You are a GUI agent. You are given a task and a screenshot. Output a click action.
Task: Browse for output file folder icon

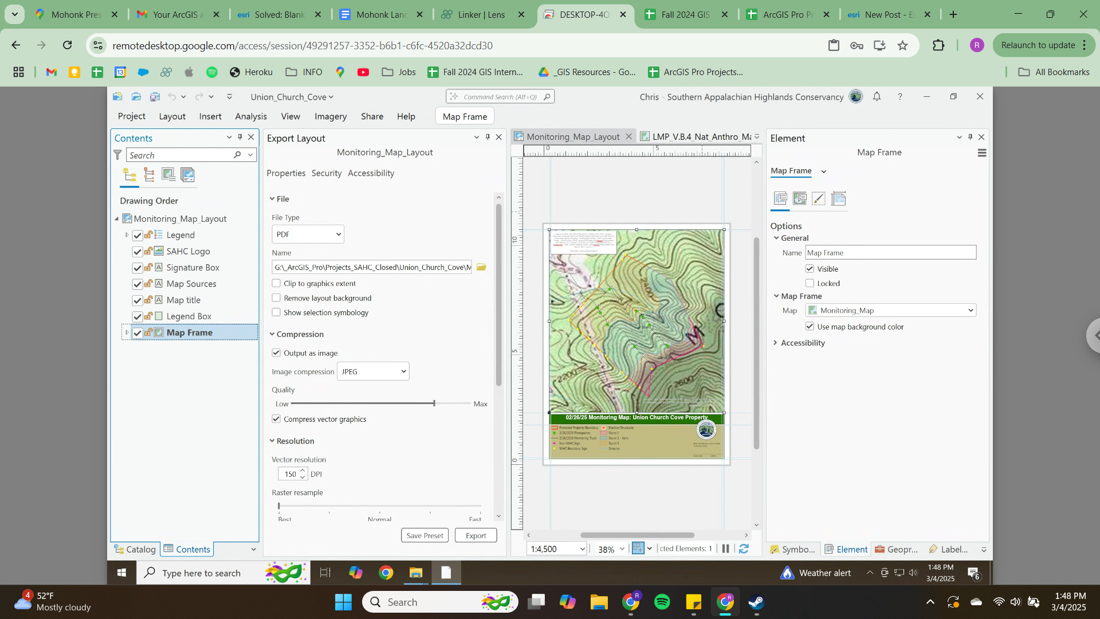pyautogui.click(x=481, y=267)
